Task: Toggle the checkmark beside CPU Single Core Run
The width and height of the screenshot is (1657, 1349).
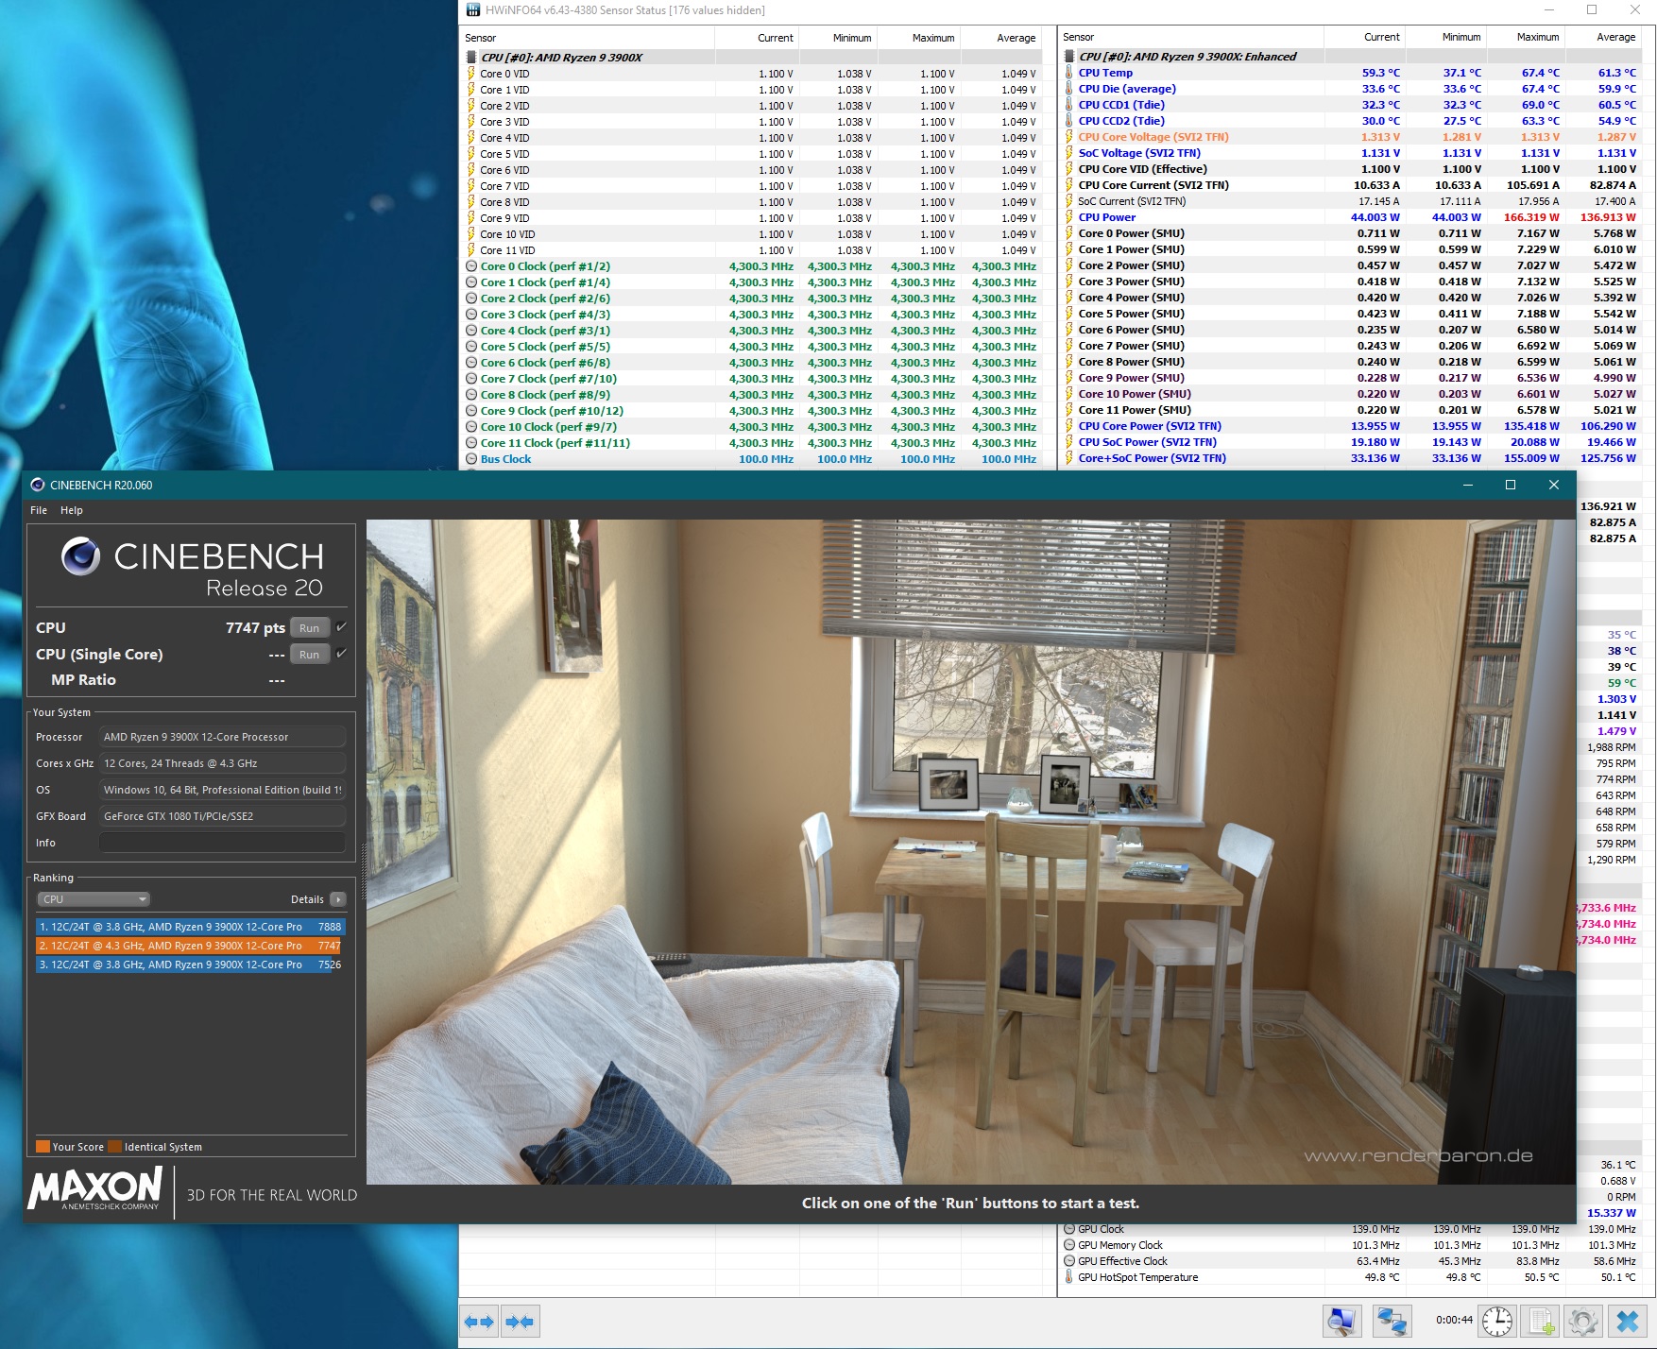Action: tap(341, 654)
